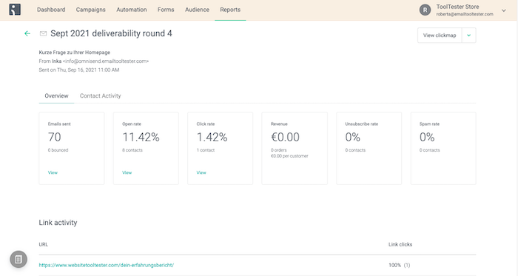
Task: Click the campaign title Sept 2021 deliverability round 4
Action: point(111,33)
